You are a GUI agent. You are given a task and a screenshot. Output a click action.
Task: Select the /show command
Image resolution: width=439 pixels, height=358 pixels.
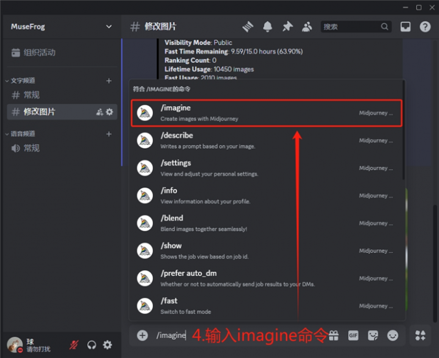click(267, 251)
